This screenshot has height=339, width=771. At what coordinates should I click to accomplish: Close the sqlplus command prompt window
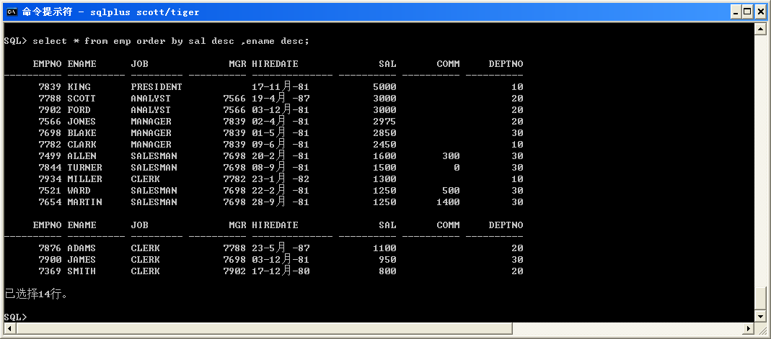(x=760, y=12)
